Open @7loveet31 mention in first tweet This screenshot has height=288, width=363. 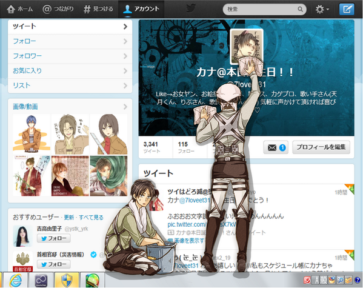coord(195,200)
